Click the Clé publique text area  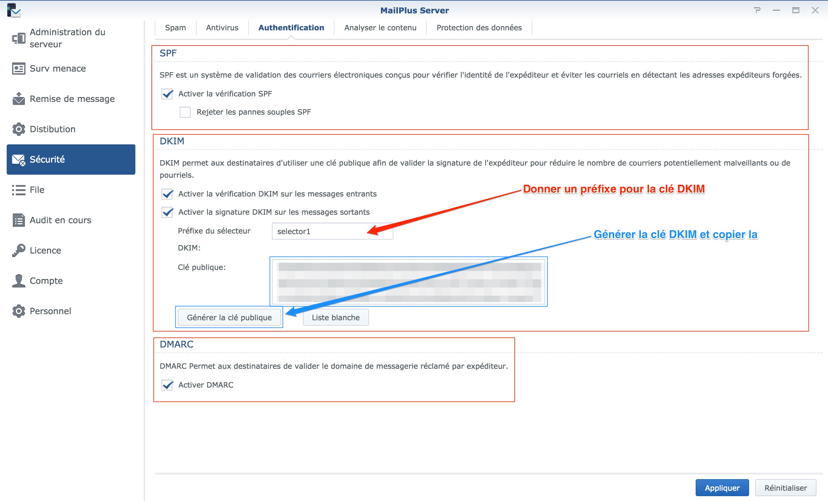point(409,282)
